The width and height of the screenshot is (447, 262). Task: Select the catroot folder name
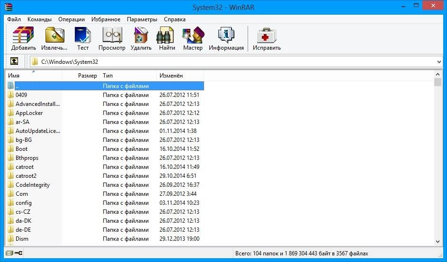[x=25, y=167]
